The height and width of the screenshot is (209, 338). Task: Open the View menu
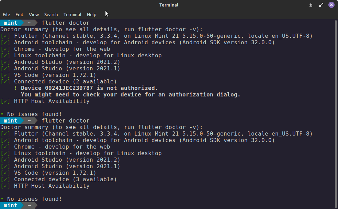click(34, 15)
